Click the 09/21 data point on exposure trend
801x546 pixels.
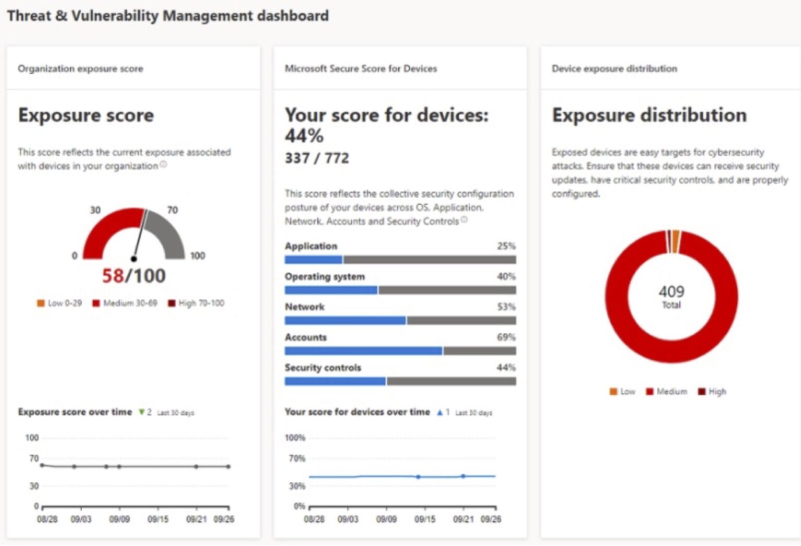pos(196,467)
